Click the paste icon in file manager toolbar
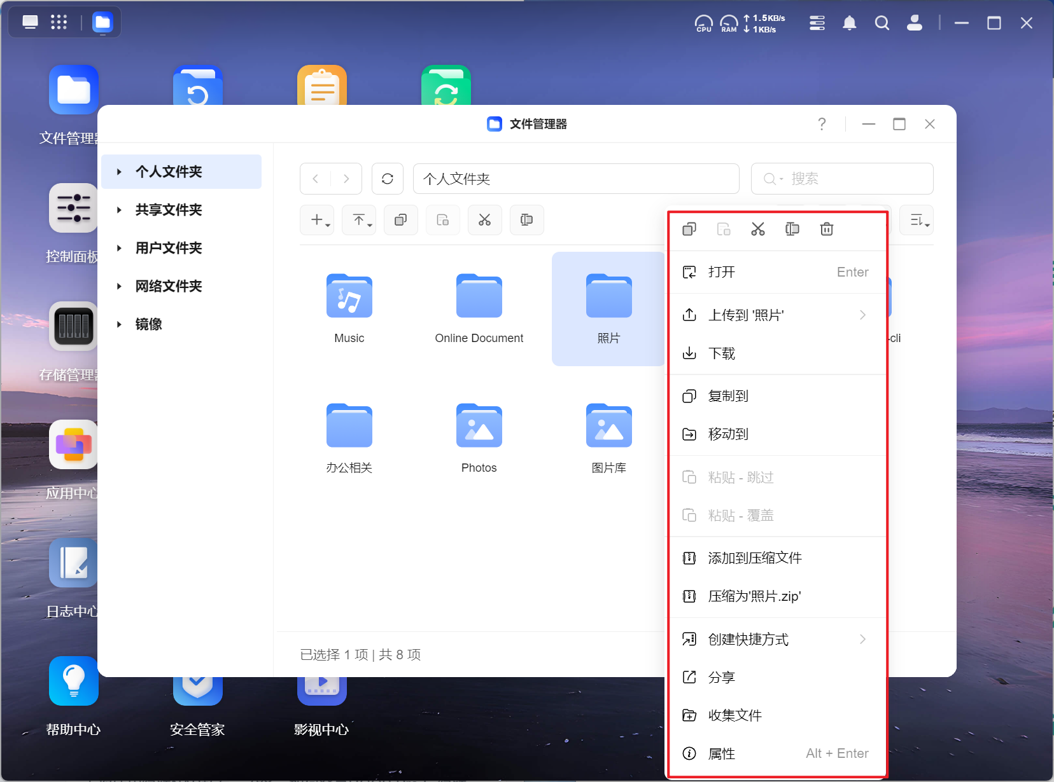Viewport: 1054px width, 782px height. [x=443, y=220]
